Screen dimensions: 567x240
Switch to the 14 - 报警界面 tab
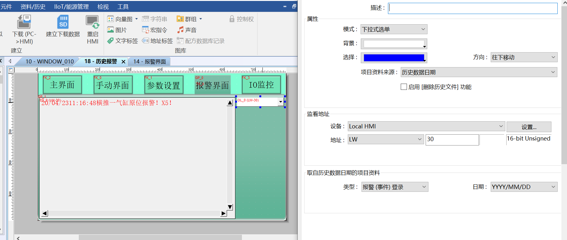[x=149, y=62]
